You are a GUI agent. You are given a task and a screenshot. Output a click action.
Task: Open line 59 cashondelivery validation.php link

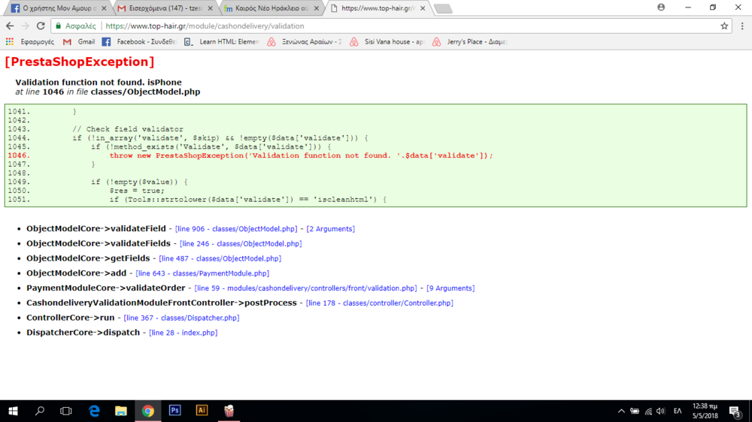tap(305, 288)
